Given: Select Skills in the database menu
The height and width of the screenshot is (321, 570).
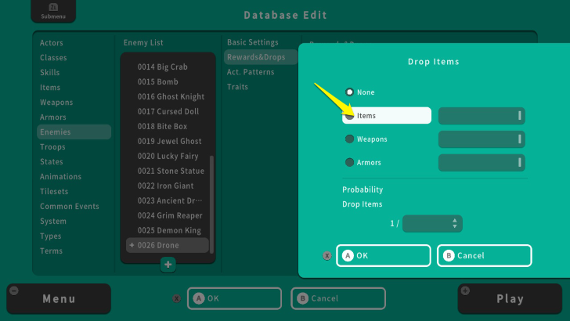Looking at the screenshot, I should click(x=50, y=72).
